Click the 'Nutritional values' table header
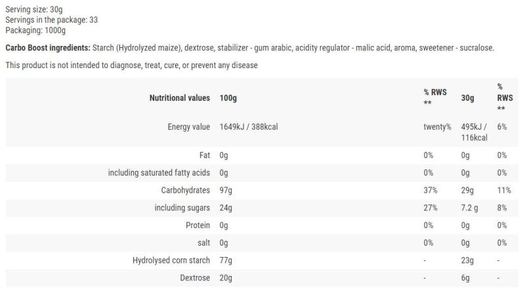The height and width of the screenshot is (293, 525). pos(180,98)
